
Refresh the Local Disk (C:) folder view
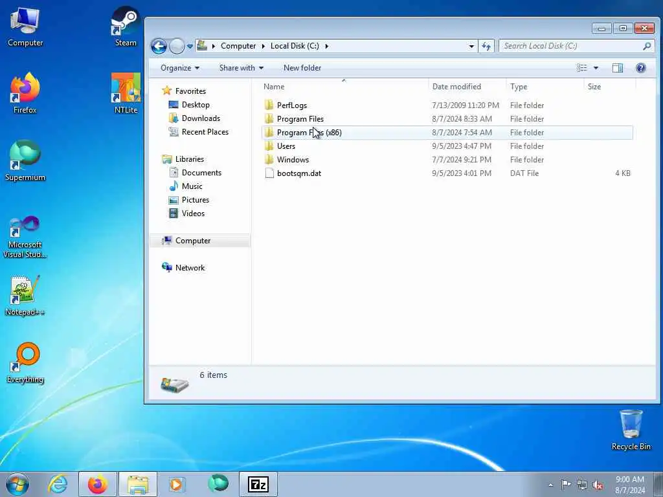point(486,46)
